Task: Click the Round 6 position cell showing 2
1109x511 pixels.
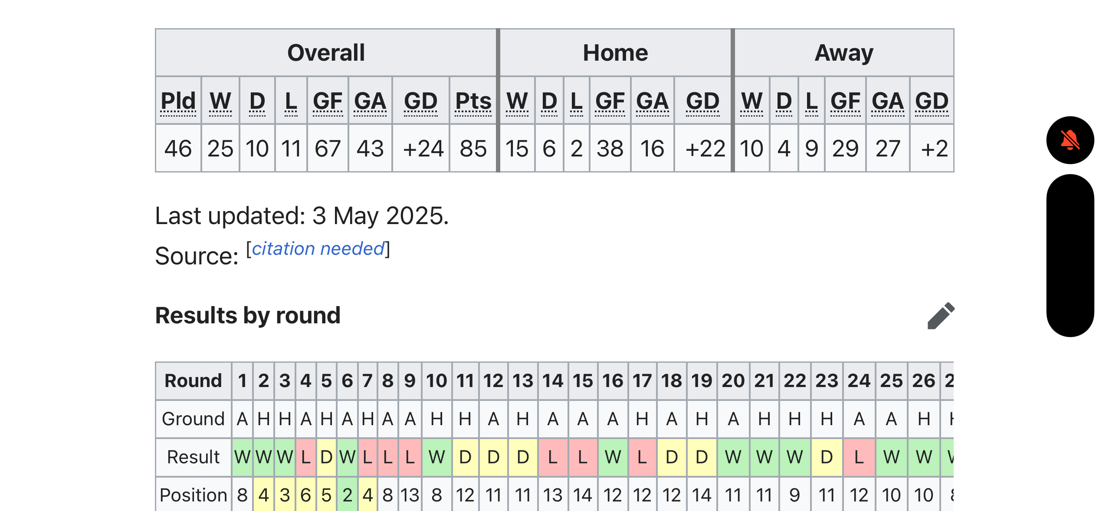Action: [x=347, y=495]
